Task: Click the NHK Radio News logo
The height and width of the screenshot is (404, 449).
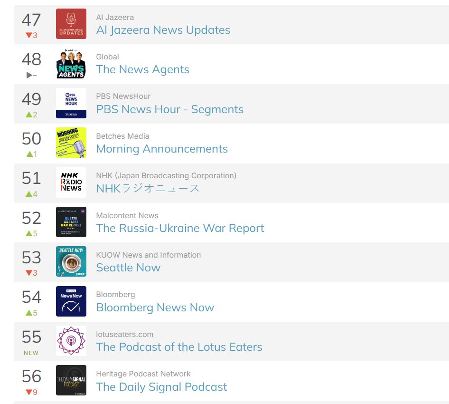Action: [71, 183]
